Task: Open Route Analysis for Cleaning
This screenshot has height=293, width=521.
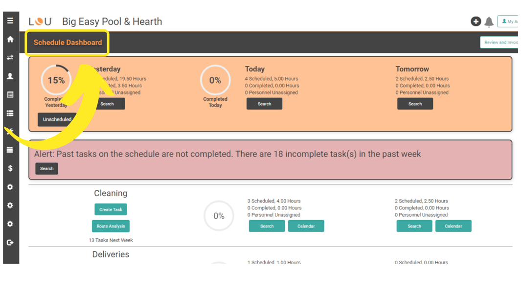Action: click(111, 226)
